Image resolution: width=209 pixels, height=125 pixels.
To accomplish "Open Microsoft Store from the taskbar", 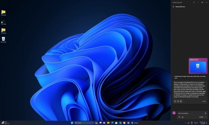I will click(x=116, y=123).
